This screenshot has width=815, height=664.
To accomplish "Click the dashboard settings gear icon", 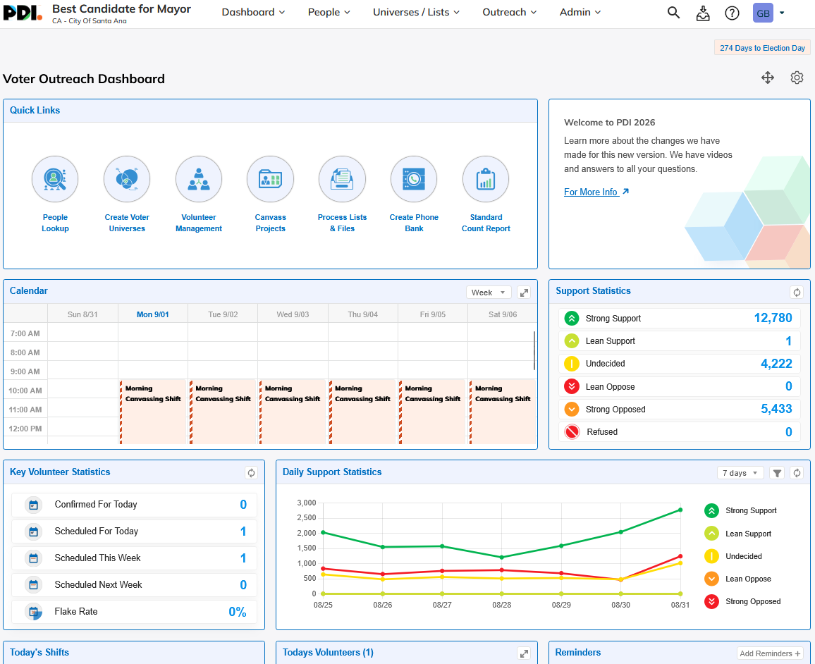I will (x=797, y=78).
